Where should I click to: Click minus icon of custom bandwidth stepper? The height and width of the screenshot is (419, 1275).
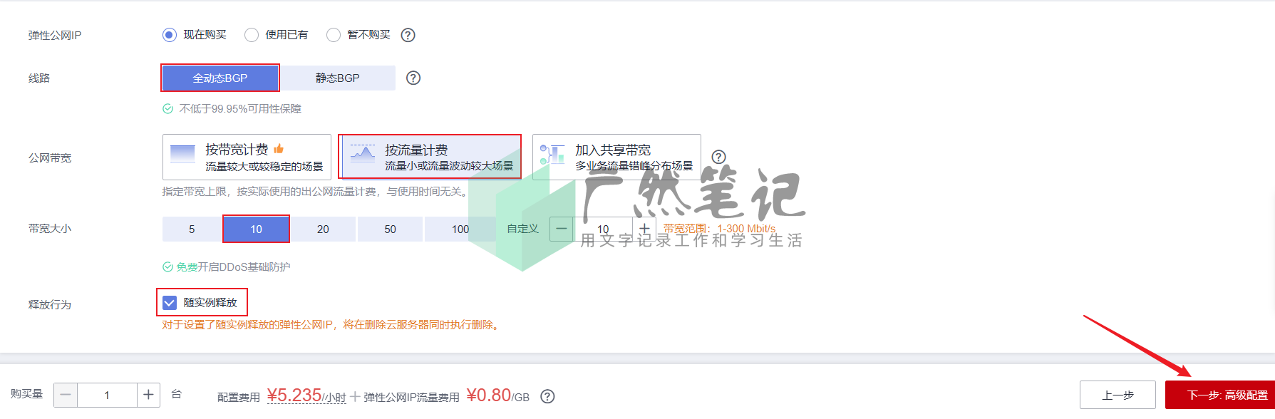(562, 229)
